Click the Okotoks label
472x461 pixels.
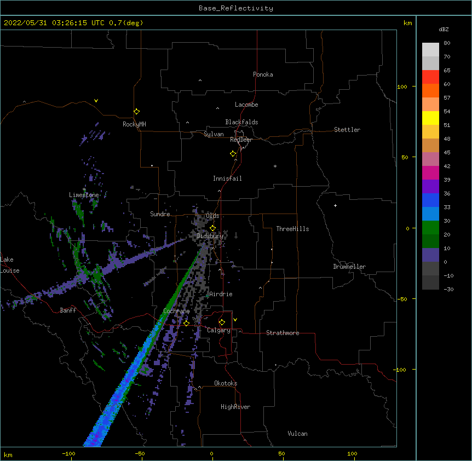226,383
